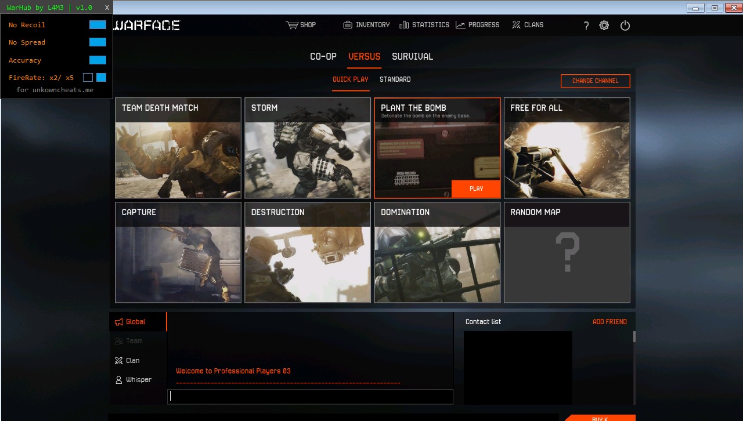Check the FireRate x2 box

pos(88,78)
